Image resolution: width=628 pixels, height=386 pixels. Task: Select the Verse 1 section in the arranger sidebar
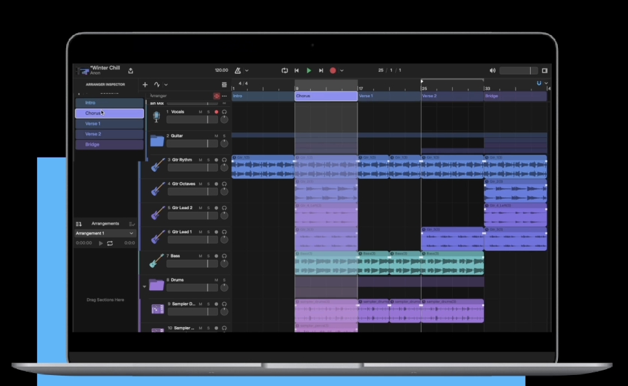108,123
